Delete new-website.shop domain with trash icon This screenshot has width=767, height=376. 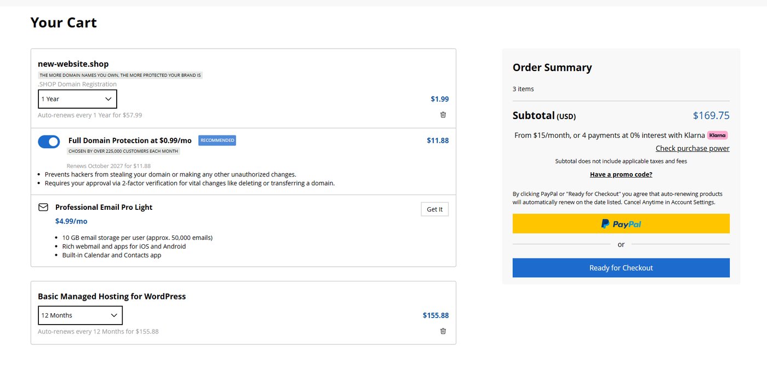click(443, 115)
